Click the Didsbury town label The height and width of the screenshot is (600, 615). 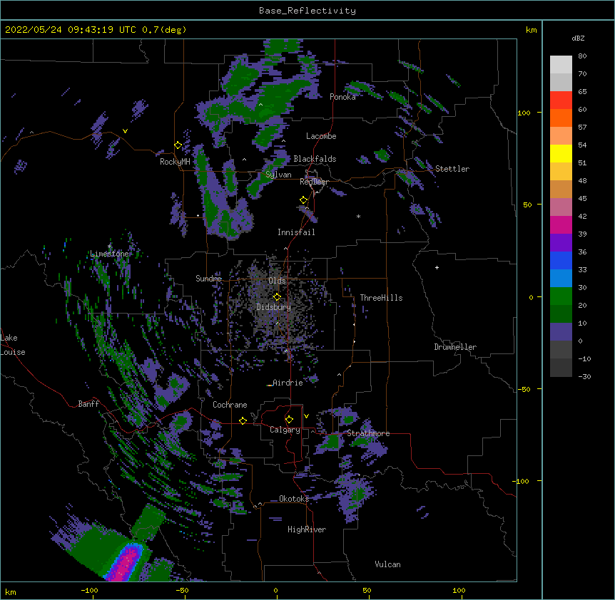tap(274, 307)
